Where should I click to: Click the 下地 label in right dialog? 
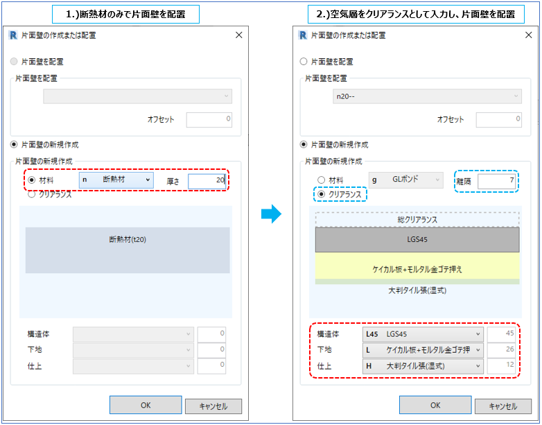coord(324,349)
